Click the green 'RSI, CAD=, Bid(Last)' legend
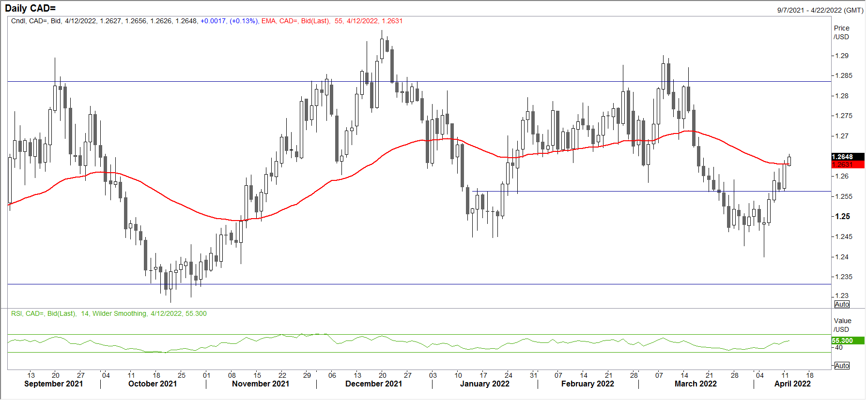 (x=44, y=313)
